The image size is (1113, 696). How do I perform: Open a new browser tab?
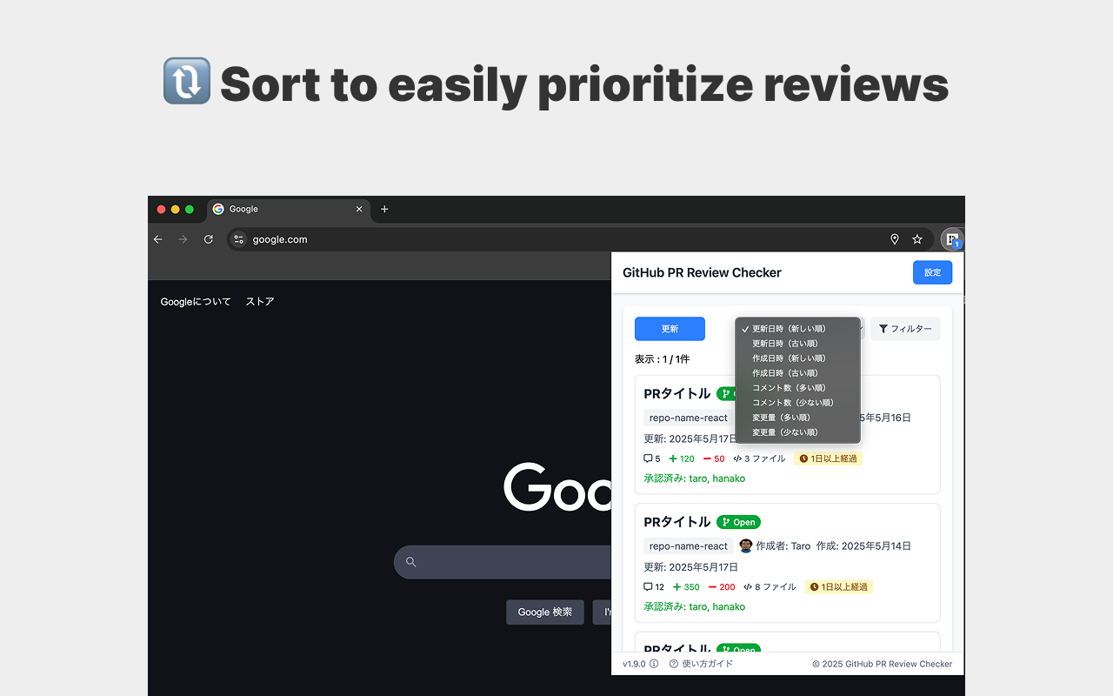[384, 209]
